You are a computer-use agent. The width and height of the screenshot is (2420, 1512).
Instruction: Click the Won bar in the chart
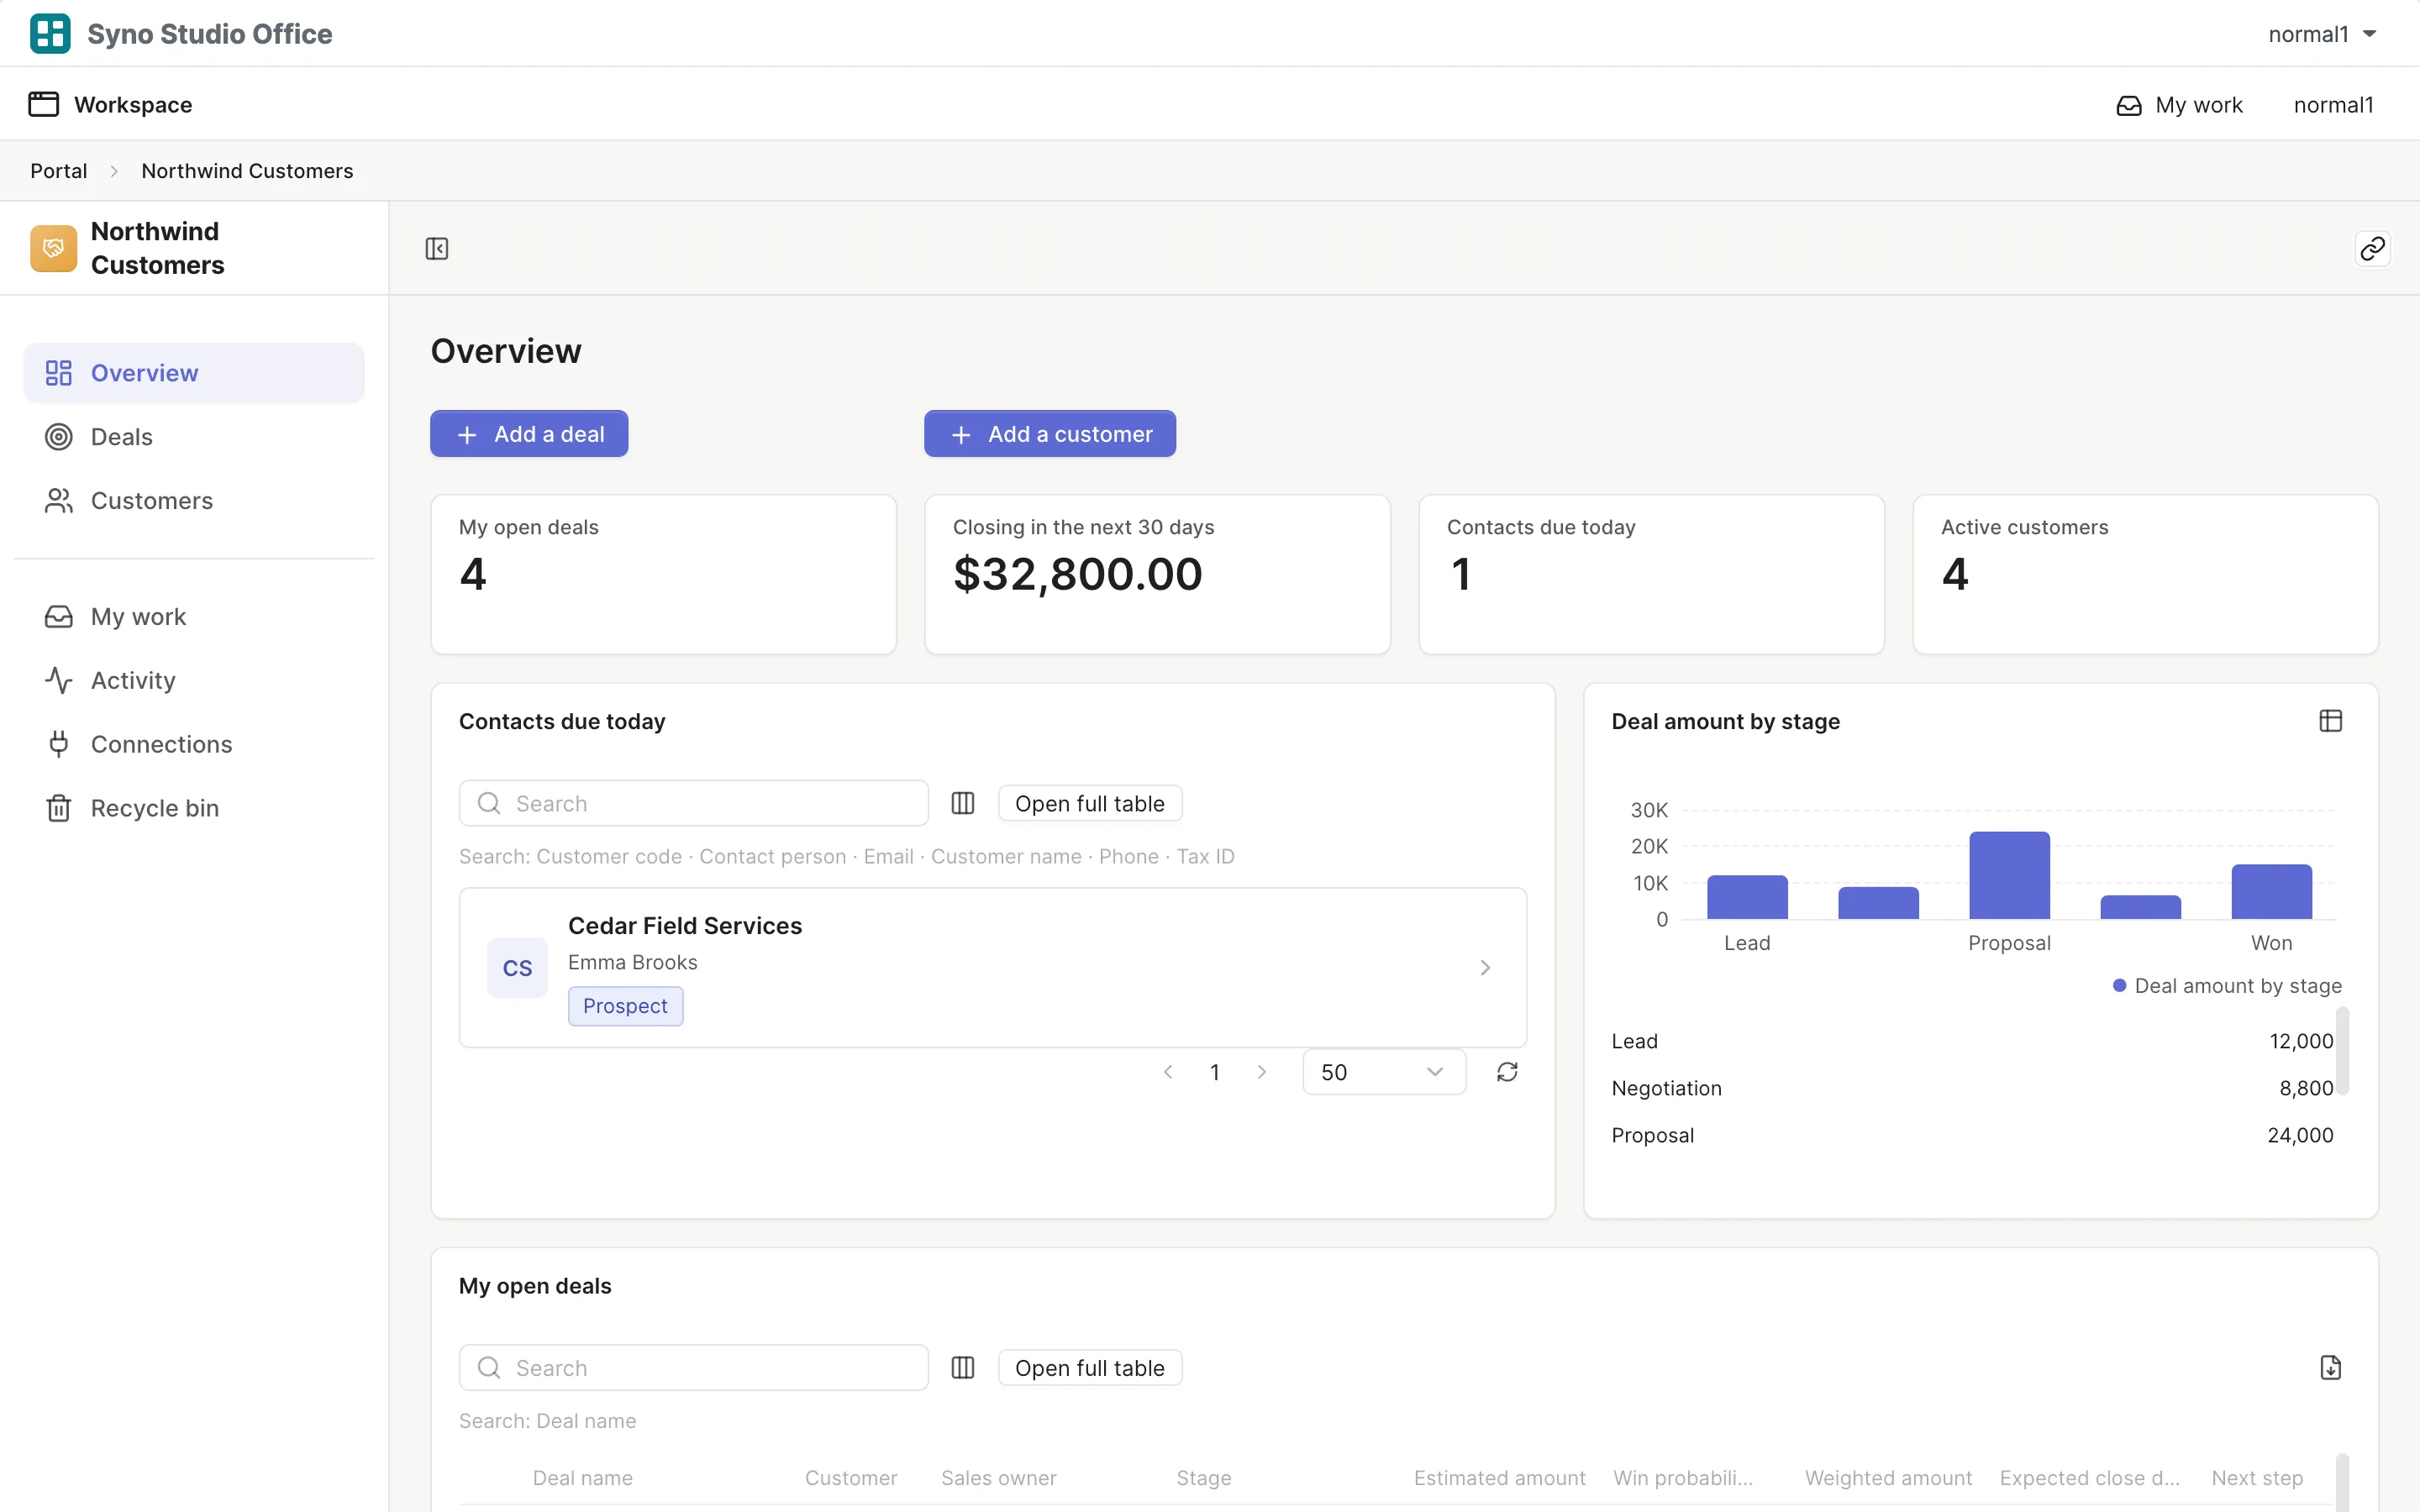coord(2271,891)
